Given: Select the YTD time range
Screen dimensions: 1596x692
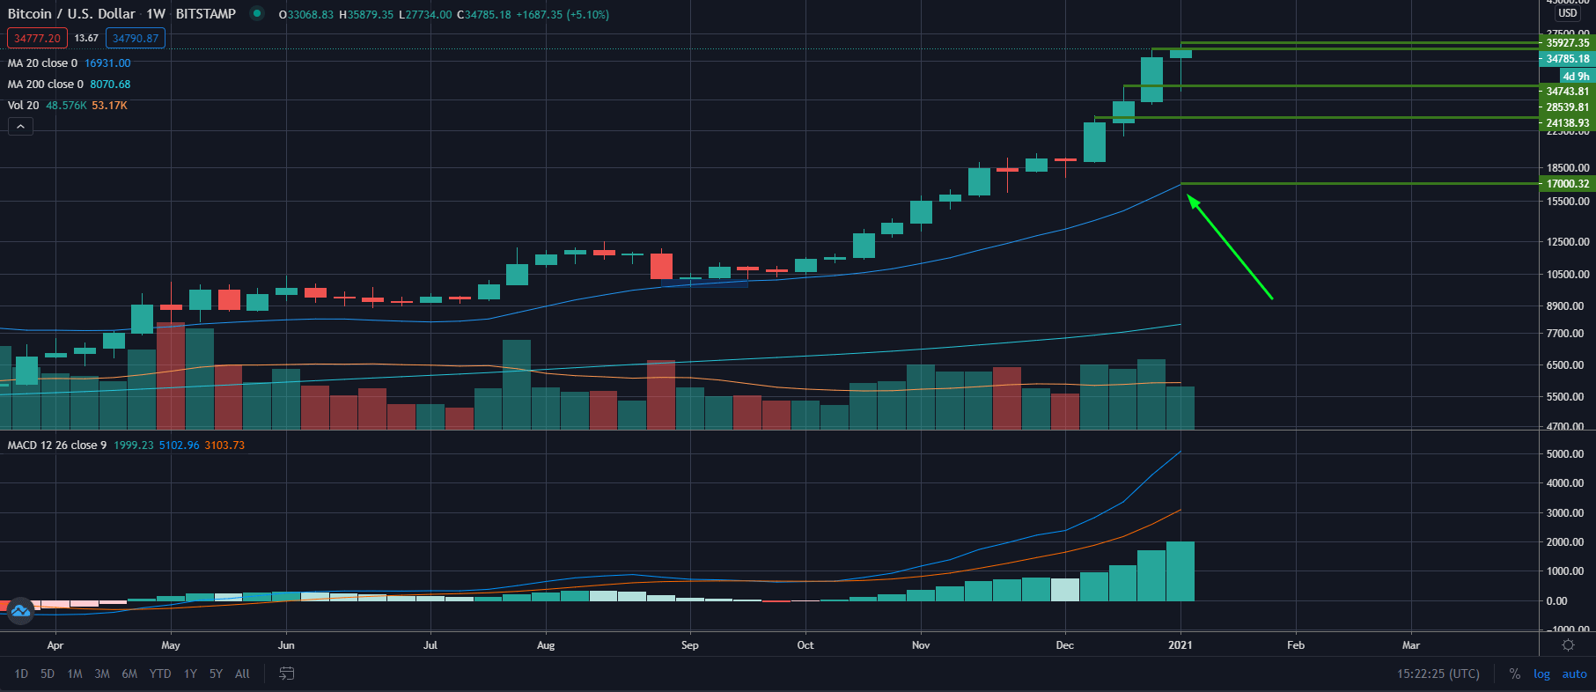Looking at the screenshot, I should click(160, 674).
